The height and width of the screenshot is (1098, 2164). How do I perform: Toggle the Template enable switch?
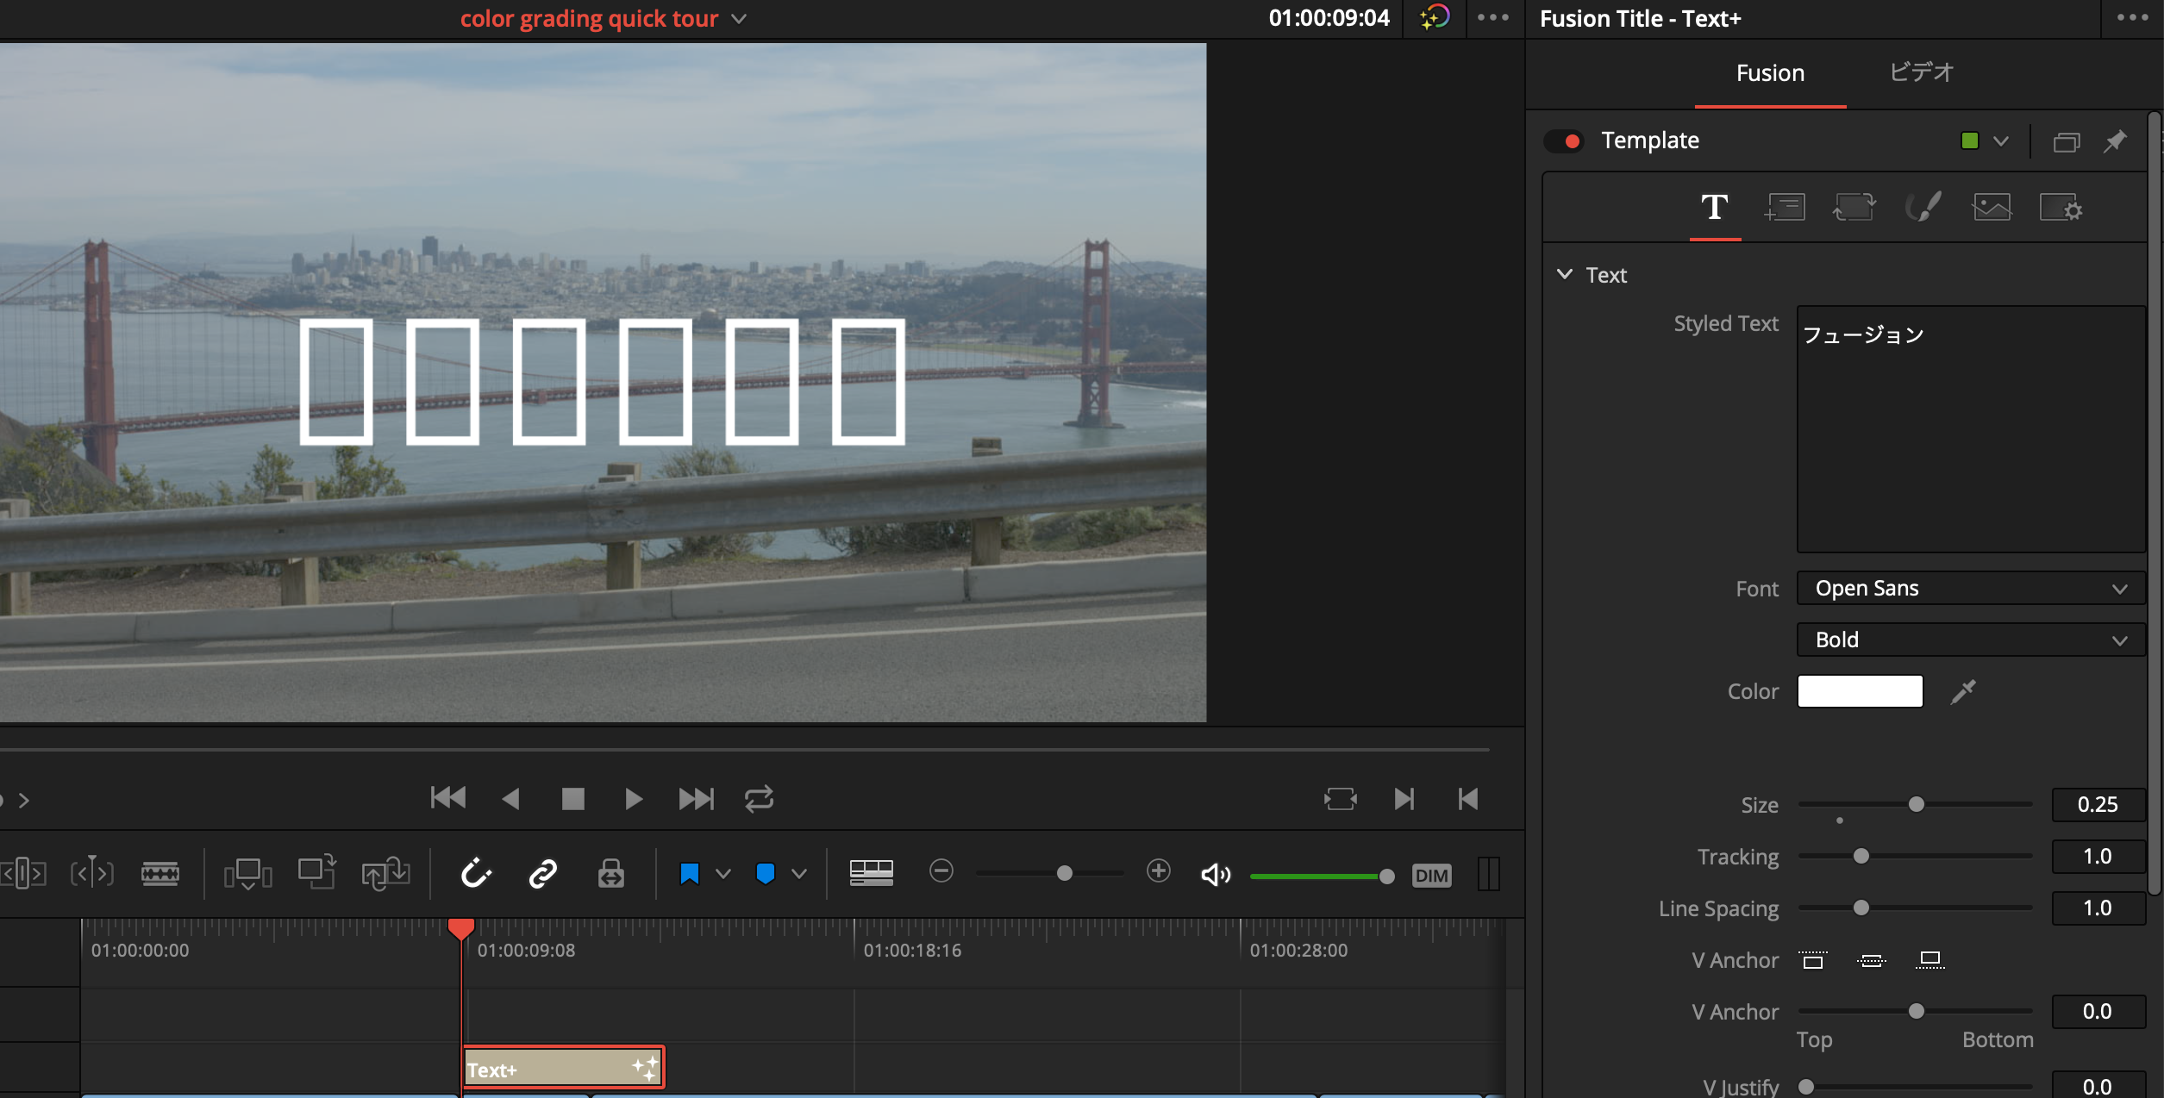coord(1564,141)
